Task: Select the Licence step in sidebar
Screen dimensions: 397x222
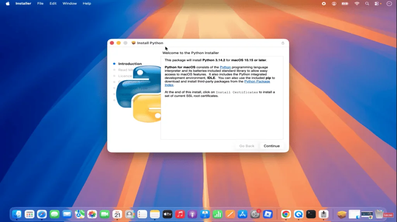Action: coord(125,76)
